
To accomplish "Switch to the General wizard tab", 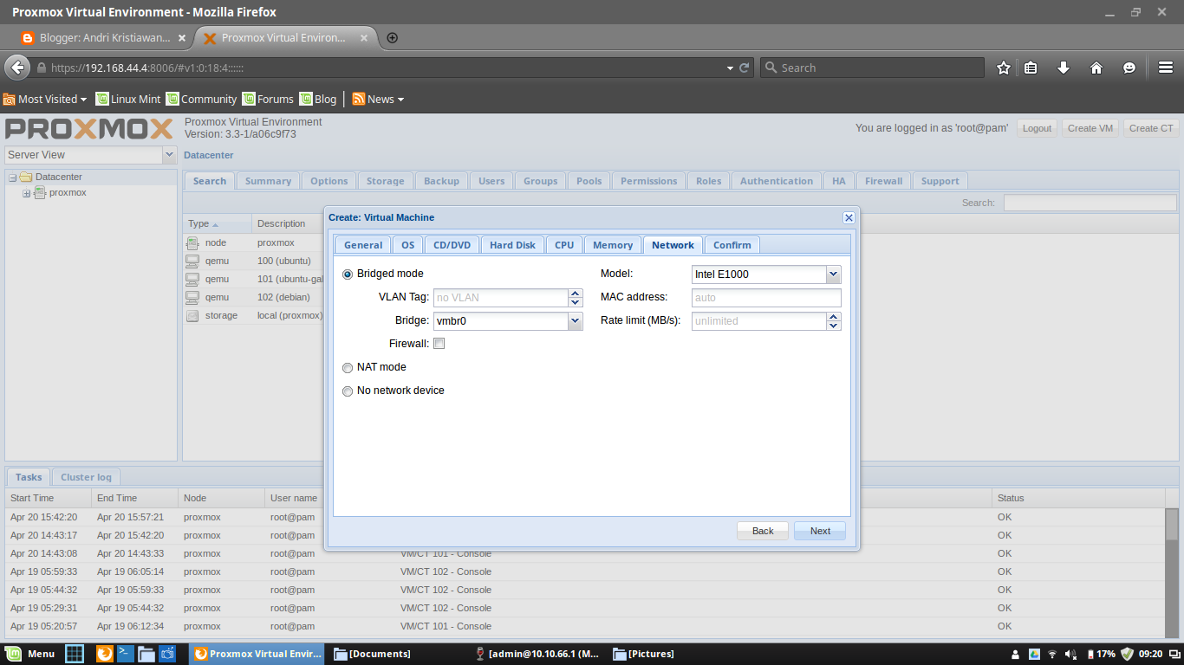I will click(363, 245).
